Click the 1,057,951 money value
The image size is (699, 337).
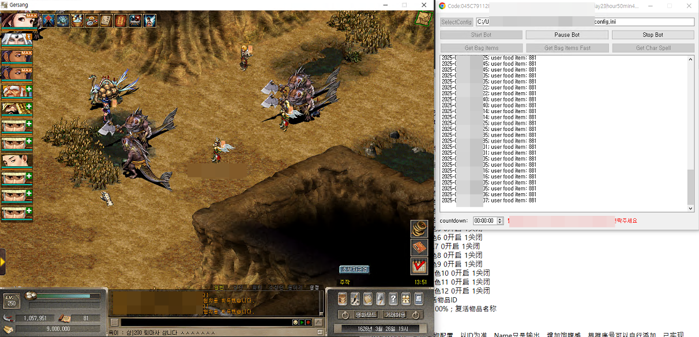(x=35, y=318)
